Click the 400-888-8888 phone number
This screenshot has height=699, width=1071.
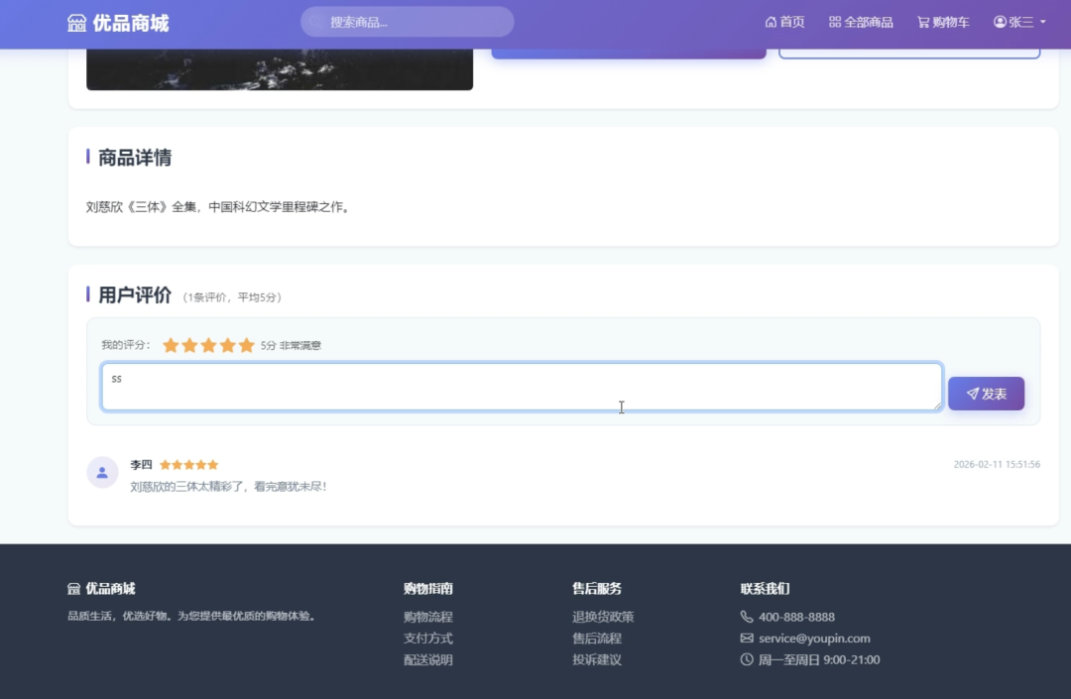[x=796, y=617]
